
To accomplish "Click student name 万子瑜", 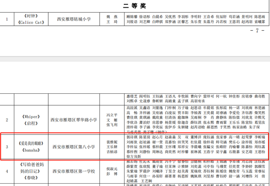I will 183,108.
